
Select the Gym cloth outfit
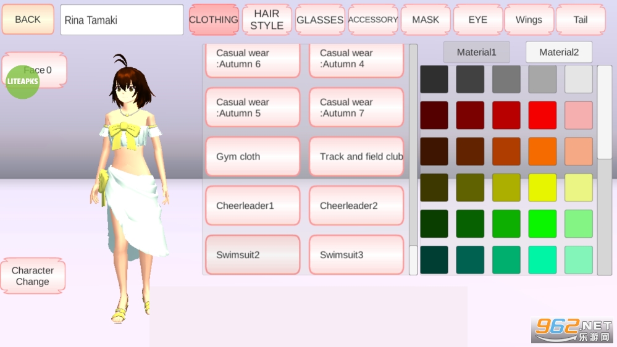point(253,157)
